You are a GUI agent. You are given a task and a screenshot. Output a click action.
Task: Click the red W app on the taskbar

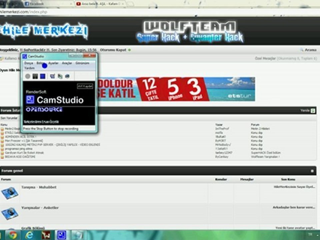(x=46, y=235)
